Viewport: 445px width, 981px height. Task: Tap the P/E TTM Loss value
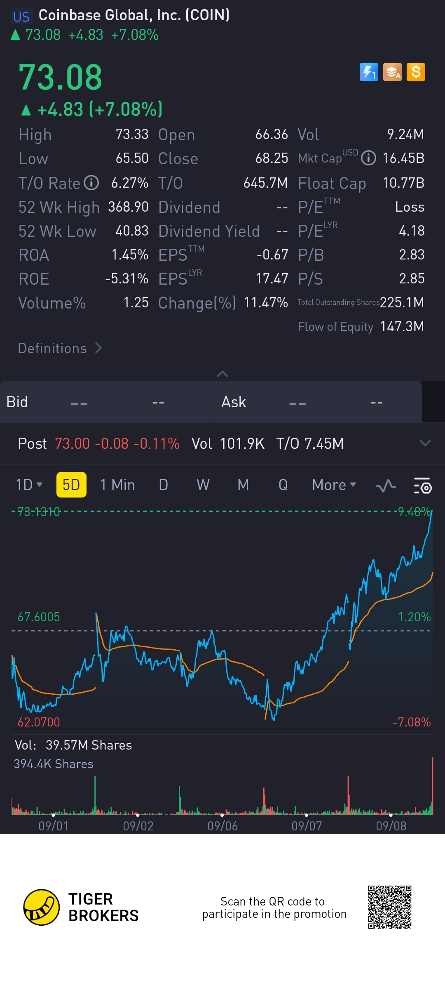pos(410,207)
